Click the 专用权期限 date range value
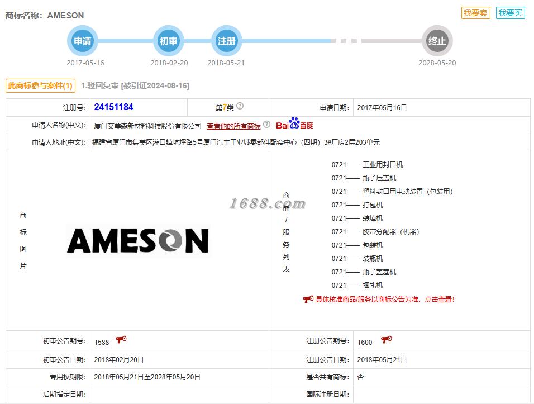The width and height of the screenshot is (534, 404). 147,377
